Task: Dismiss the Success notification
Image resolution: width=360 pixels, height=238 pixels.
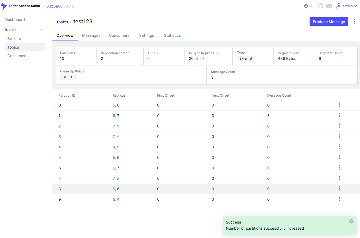Action: tap(351, 221)
